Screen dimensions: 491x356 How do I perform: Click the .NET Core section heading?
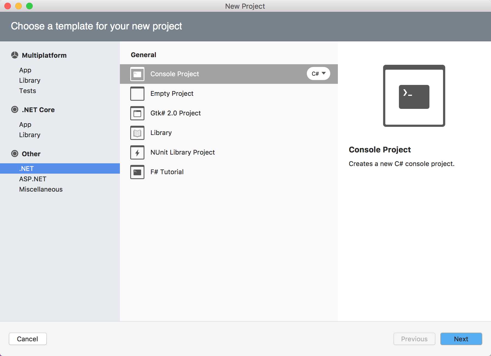pos(38,110)
